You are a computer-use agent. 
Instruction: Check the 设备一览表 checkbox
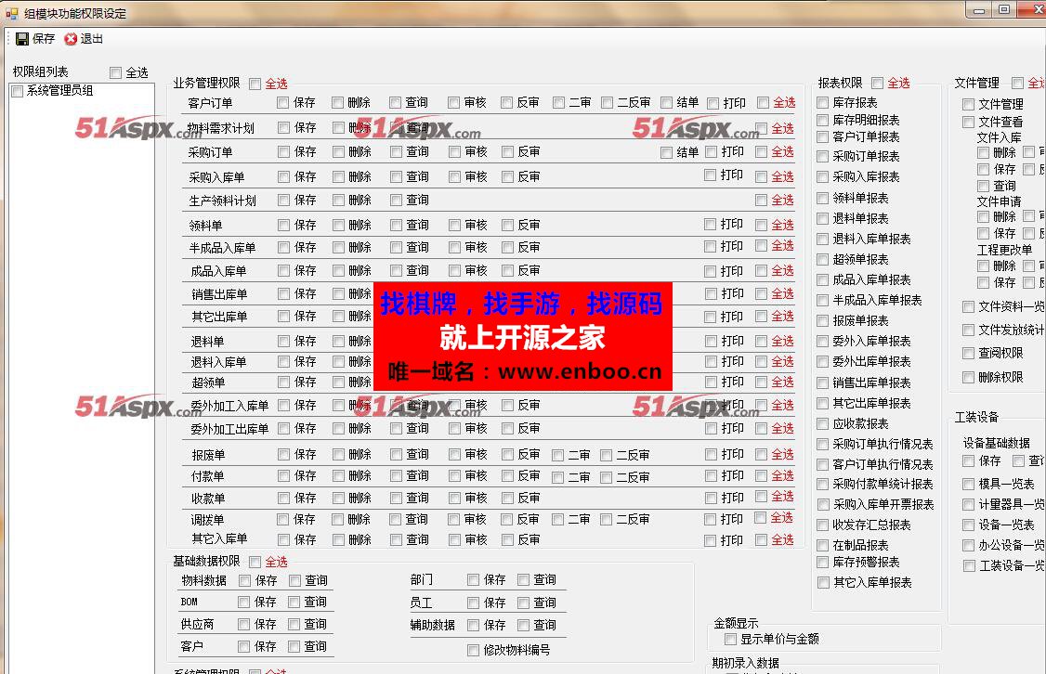(969, 525)
